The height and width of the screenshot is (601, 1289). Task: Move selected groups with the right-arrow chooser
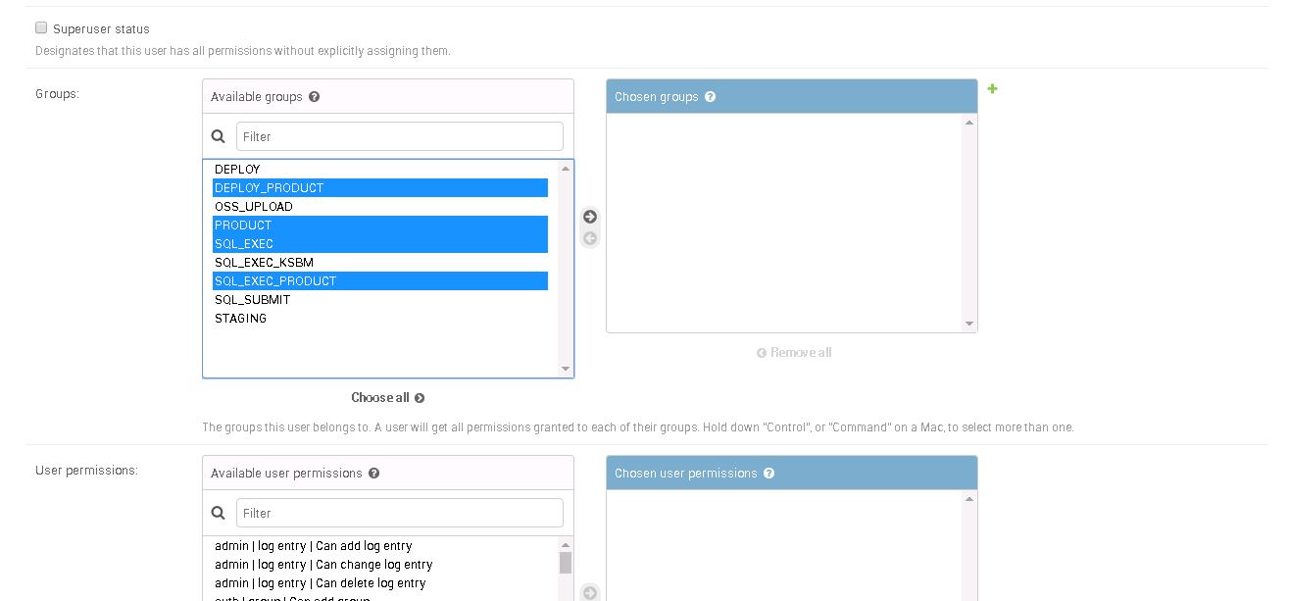pyautogui.click(x=590, y=217)
